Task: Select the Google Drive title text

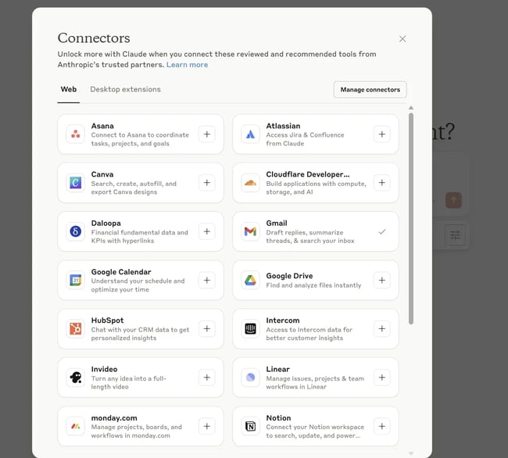Action: pos(289,276)
